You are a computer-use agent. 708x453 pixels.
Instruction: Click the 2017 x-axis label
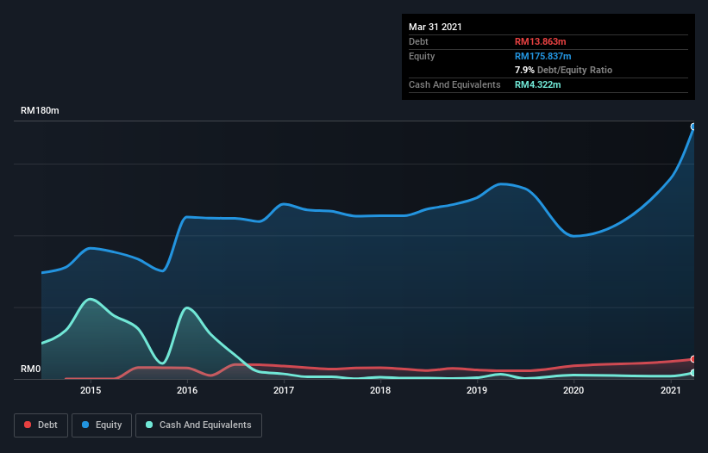(284, 390)
